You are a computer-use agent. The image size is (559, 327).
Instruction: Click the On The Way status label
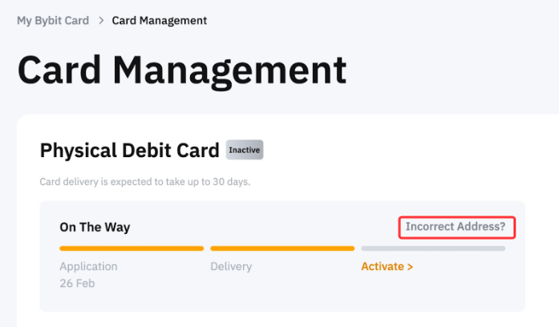coord(95,227)
